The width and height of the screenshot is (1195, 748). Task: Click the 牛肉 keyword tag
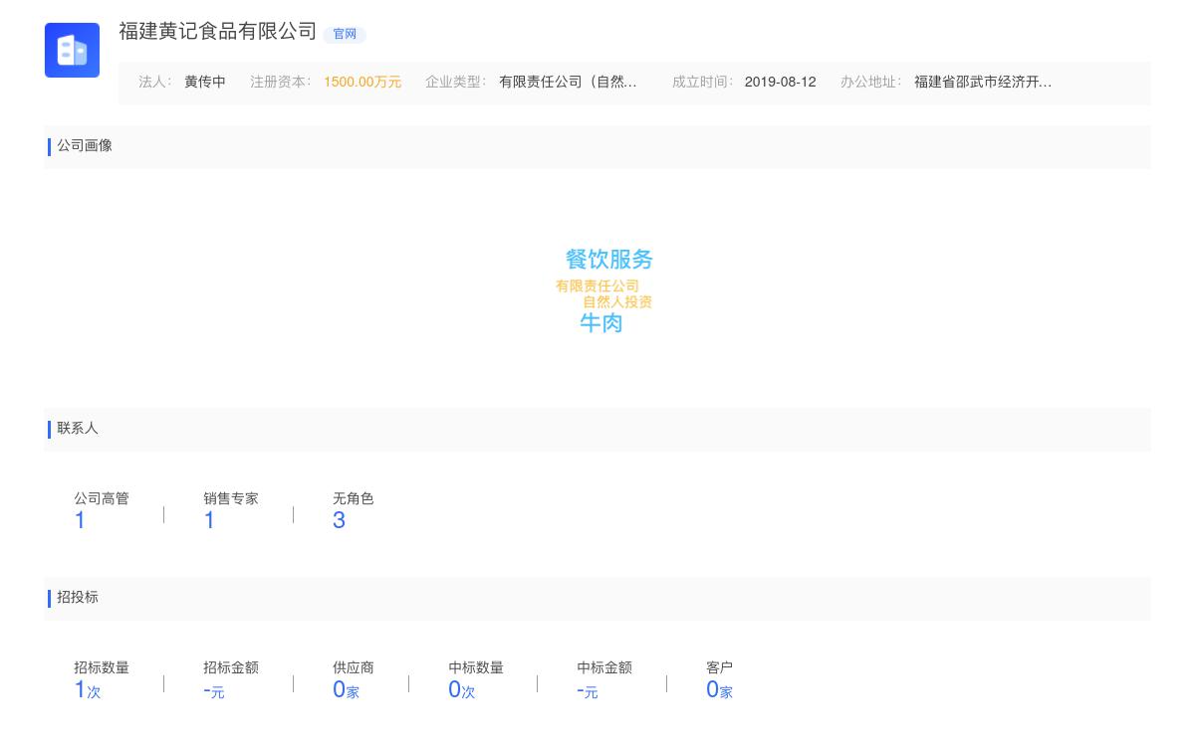600,322
